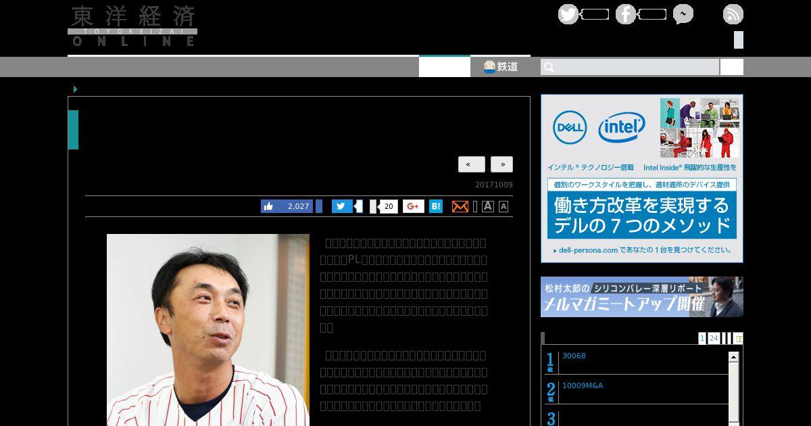The image size is (811, 426).
Task: Click the Twitter icon in the header
Action: click(568, 14)
